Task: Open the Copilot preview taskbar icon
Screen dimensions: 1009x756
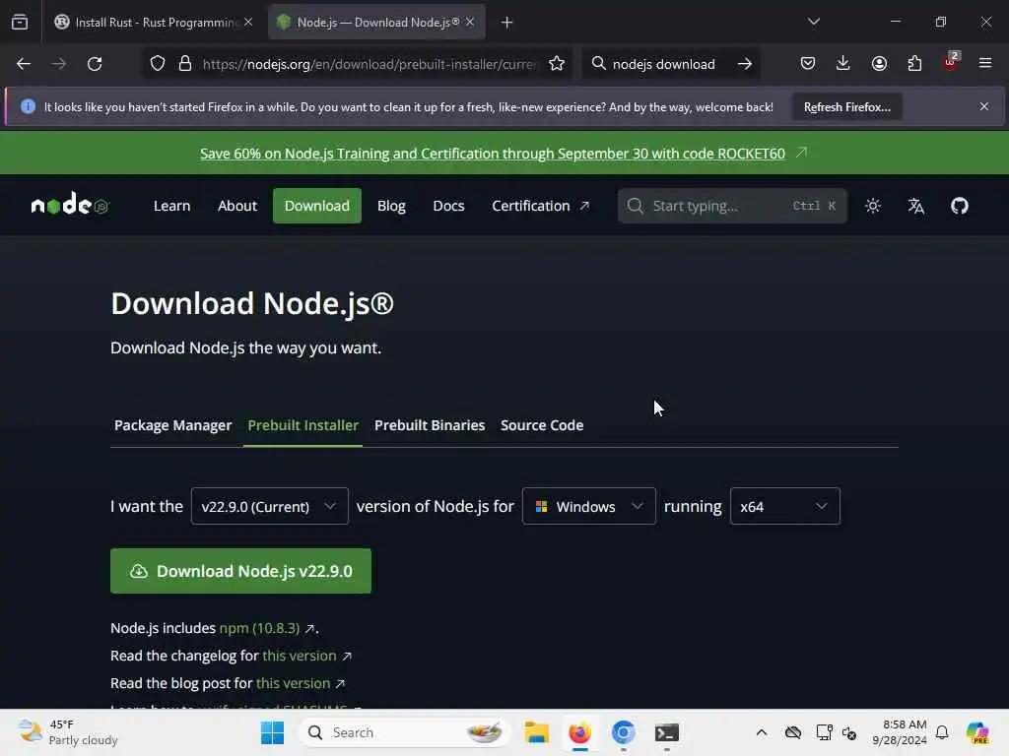Action: click(x=977, y=732)
